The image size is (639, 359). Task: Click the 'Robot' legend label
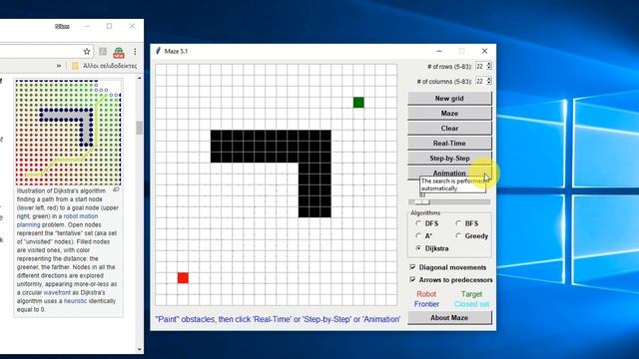[x=426, y=294]
